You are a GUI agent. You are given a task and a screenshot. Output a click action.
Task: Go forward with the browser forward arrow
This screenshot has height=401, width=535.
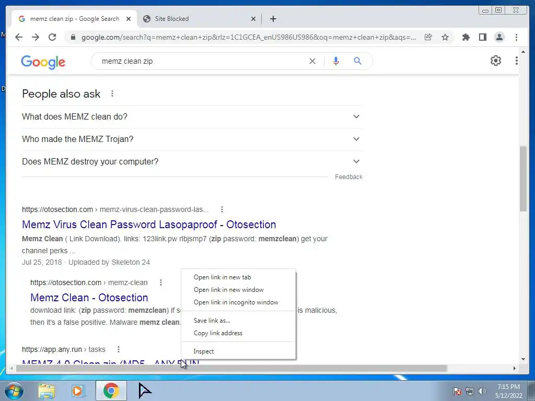(x=36, y=37)
